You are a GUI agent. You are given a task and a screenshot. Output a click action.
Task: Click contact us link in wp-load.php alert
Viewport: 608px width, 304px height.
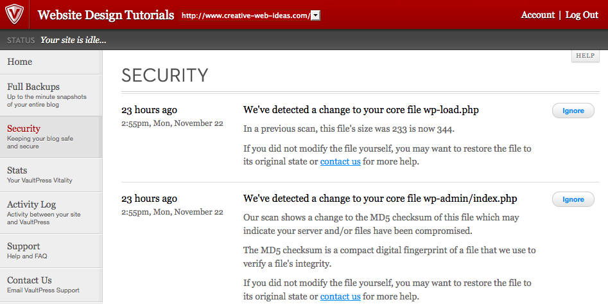coord(340,161)
